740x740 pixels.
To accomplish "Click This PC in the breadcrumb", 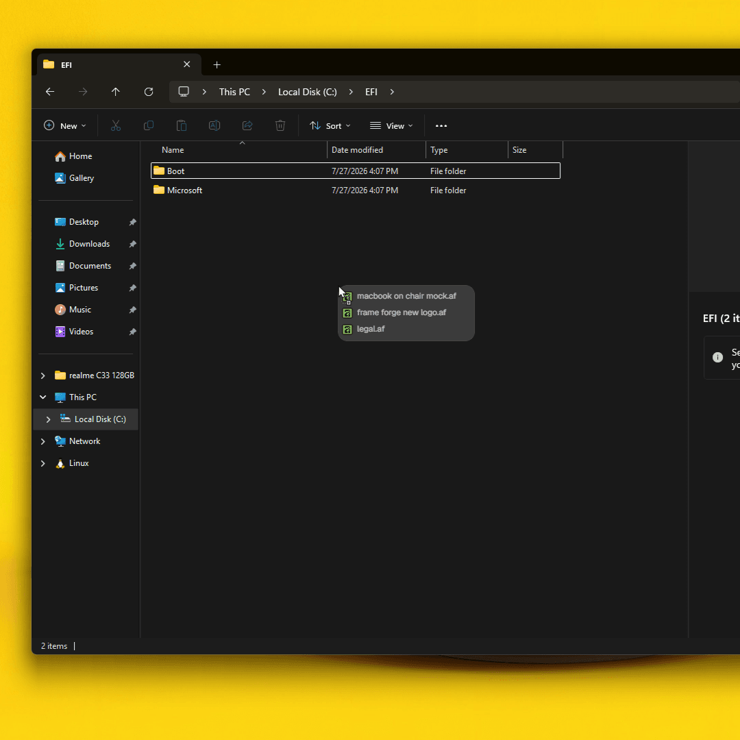I will click(x=234, y=92).
